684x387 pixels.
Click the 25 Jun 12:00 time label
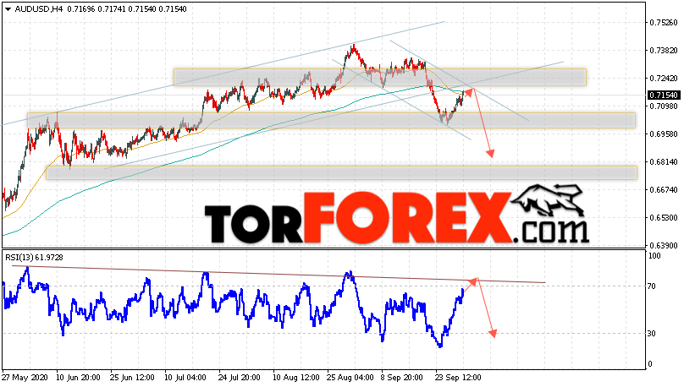coord(133,378)
